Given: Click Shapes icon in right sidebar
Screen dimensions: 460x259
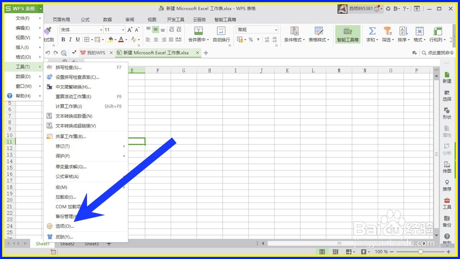Looking at the screenshot, I should point(447,114).
